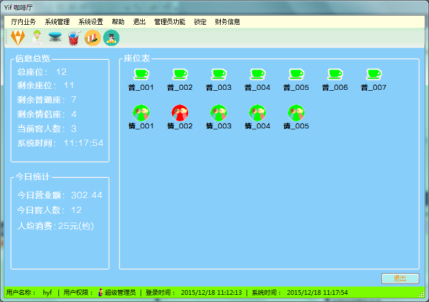Click the 超级管理员 label in status bar
Viewport: 429px width, 302px height.
click(x=120, y=292)
